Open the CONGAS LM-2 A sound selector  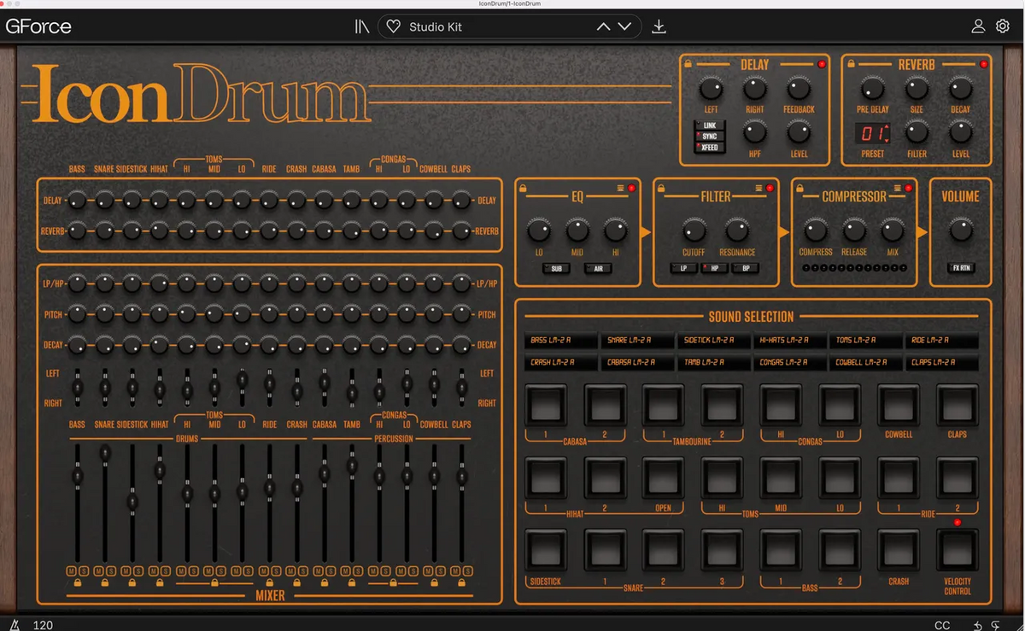point(790,363)
